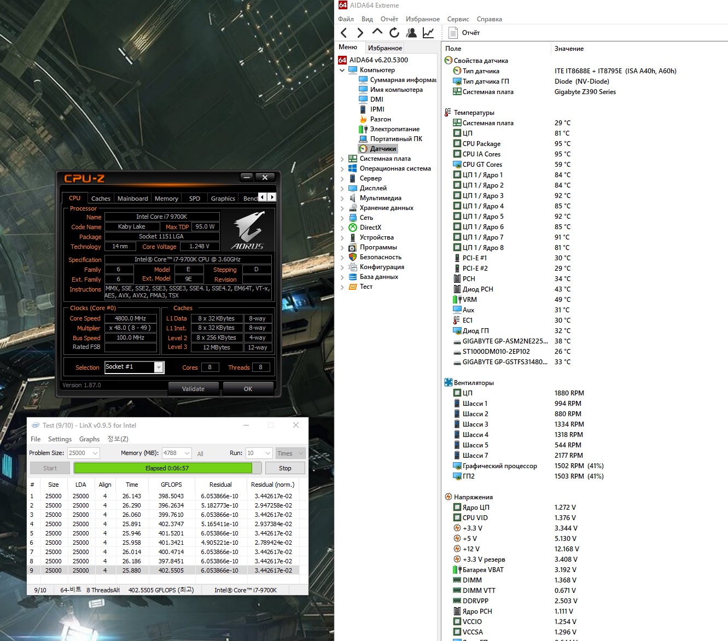Image resolution: width=728 pixels, height=641 pixels.
Task: Select Системная плата in the menu tree
Action: coord(380,159)
